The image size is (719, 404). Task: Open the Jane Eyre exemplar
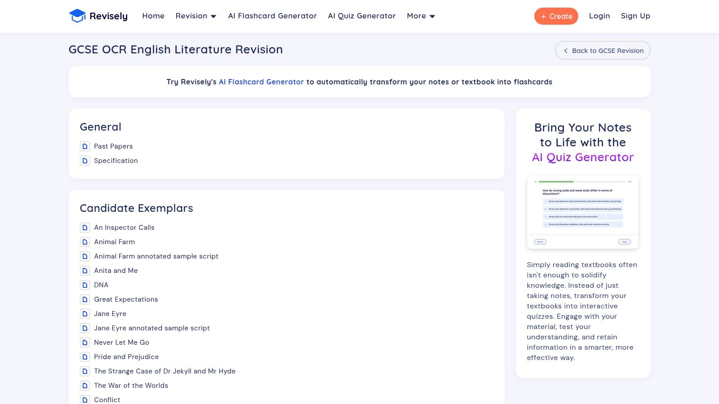[x=110, y=314]
